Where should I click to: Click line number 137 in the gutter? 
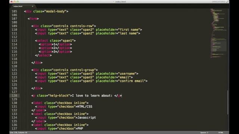click(x=14, y=129)
